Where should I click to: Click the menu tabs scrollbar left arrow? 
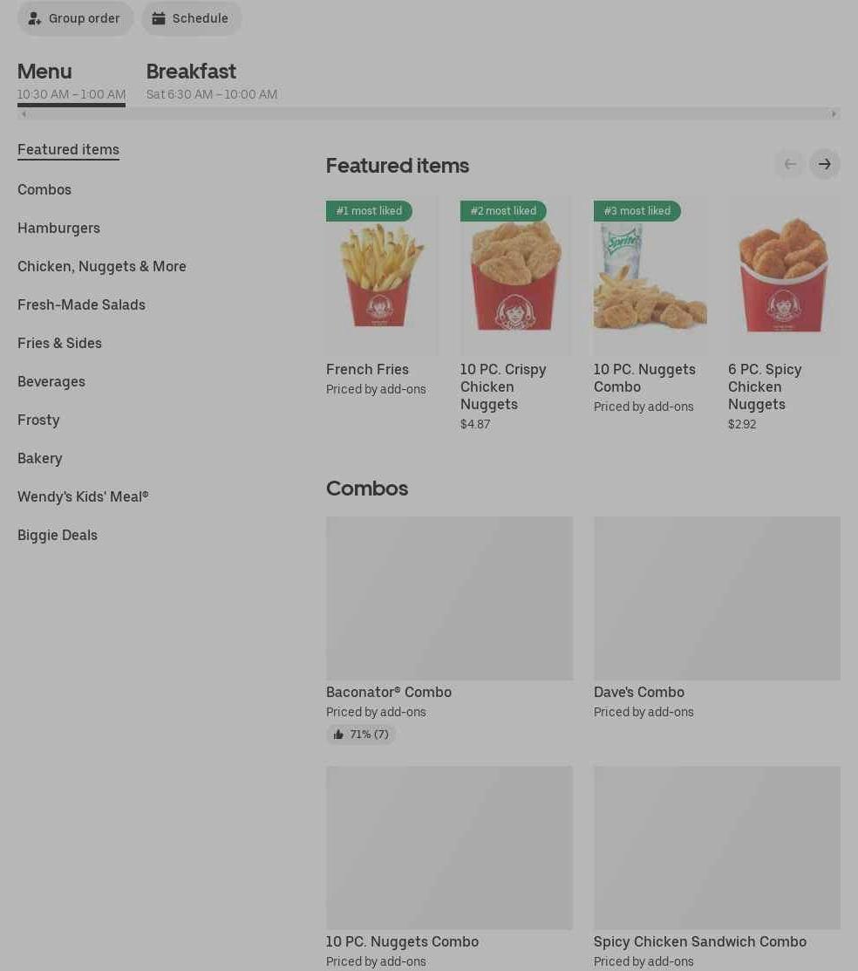[x=24, y=114]
